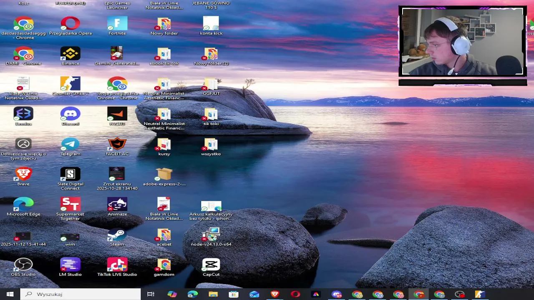Open Microsoft Store from the taskbar
Viewport: 534px width, 300px height.
tap(234, 294)
